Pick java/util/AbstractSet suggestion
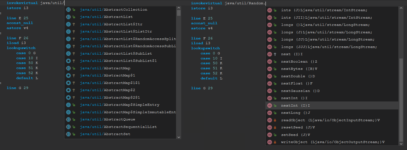 pos(120,134)
